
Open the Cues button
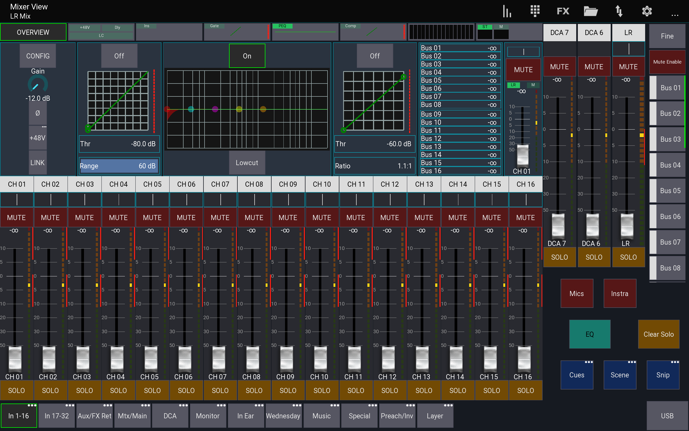[x=577, y=375]
